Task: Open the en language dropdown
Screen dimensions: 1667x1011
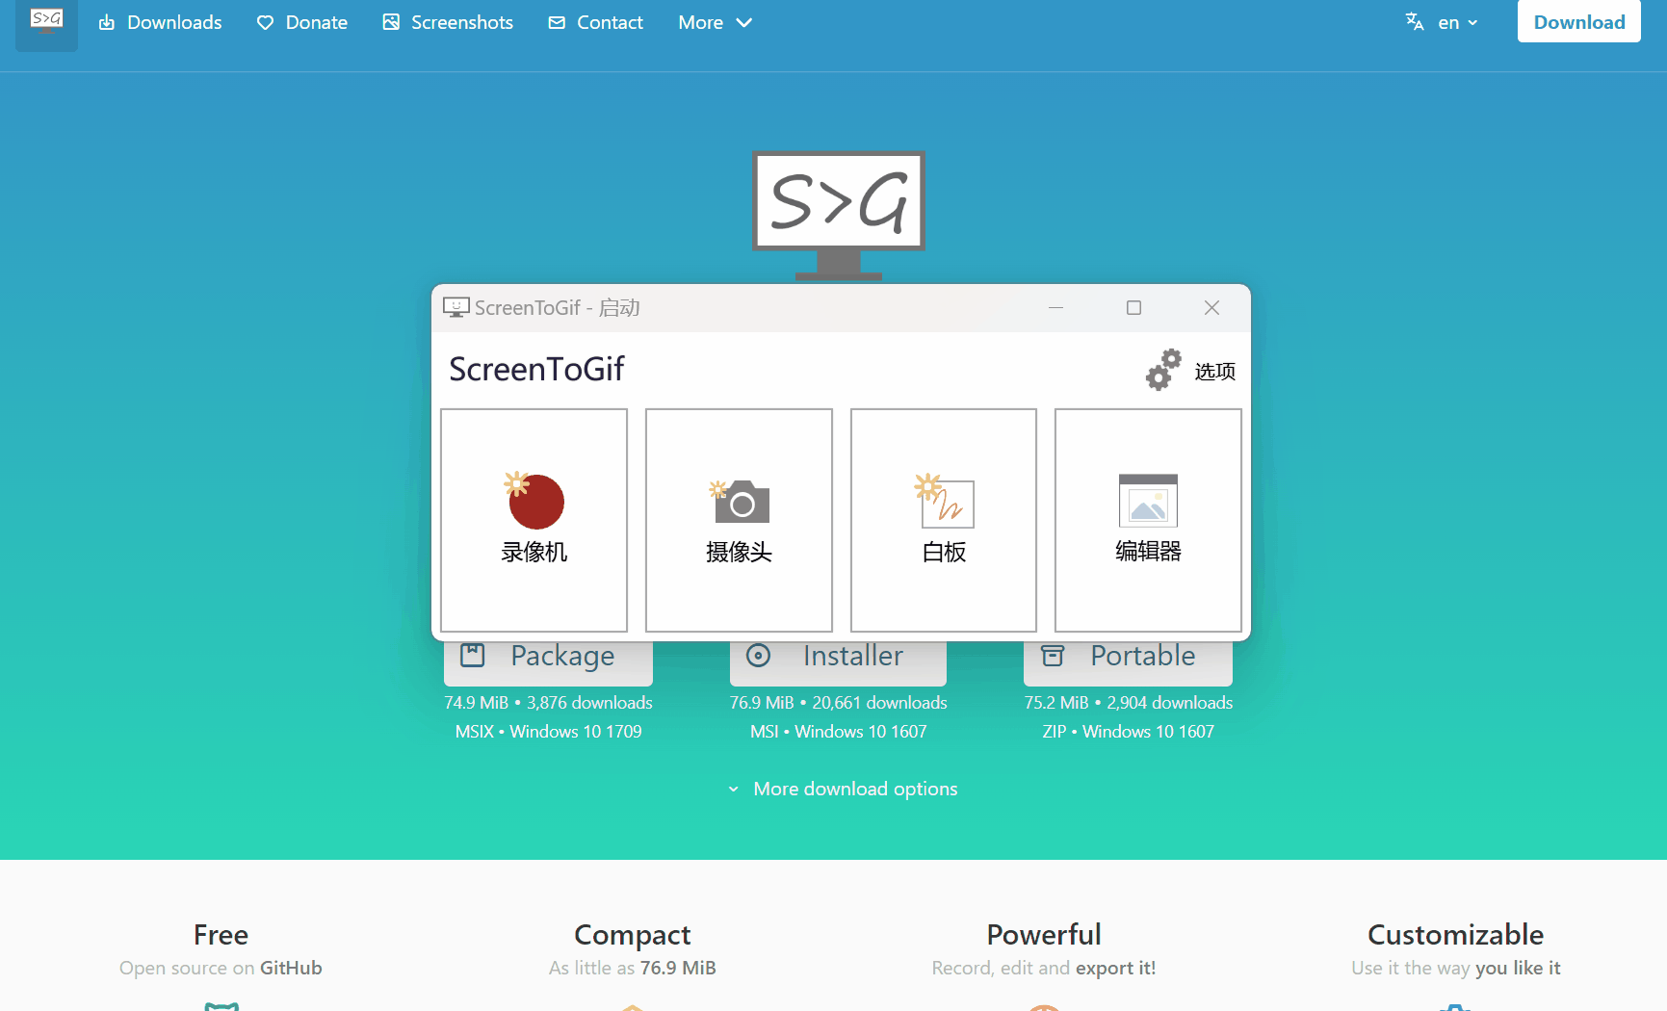Action: [x=1458, y=22]
